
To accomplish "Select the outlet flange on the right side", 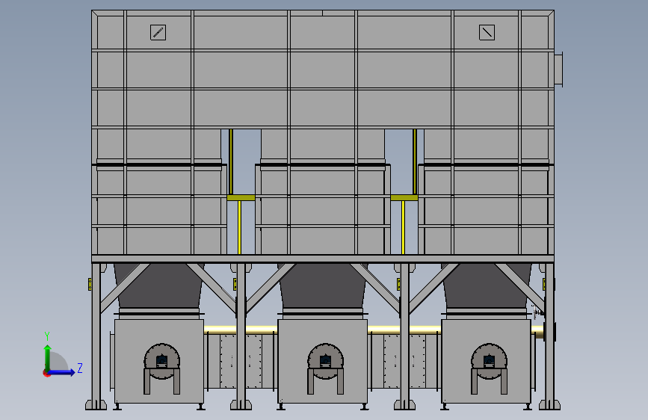I will tap(558, 69).
